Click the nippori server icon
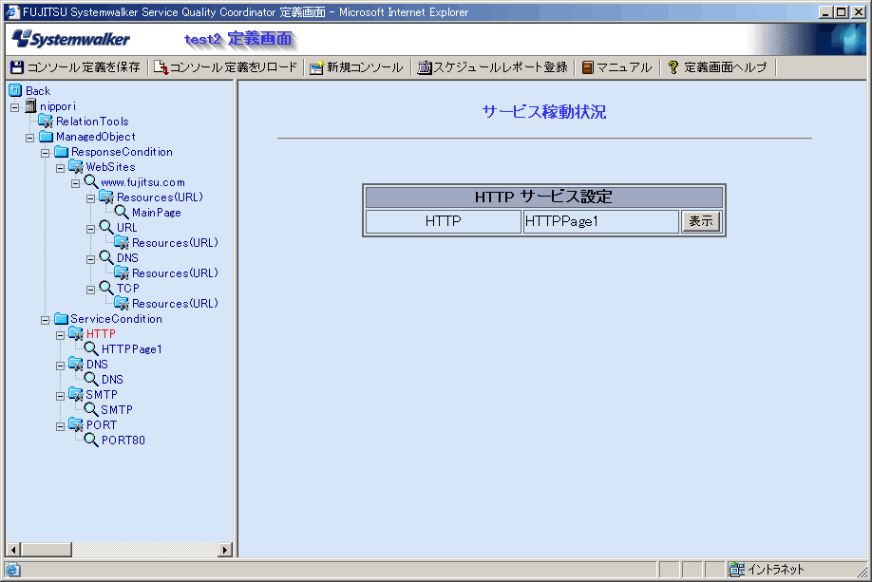 tap(30, 105)
